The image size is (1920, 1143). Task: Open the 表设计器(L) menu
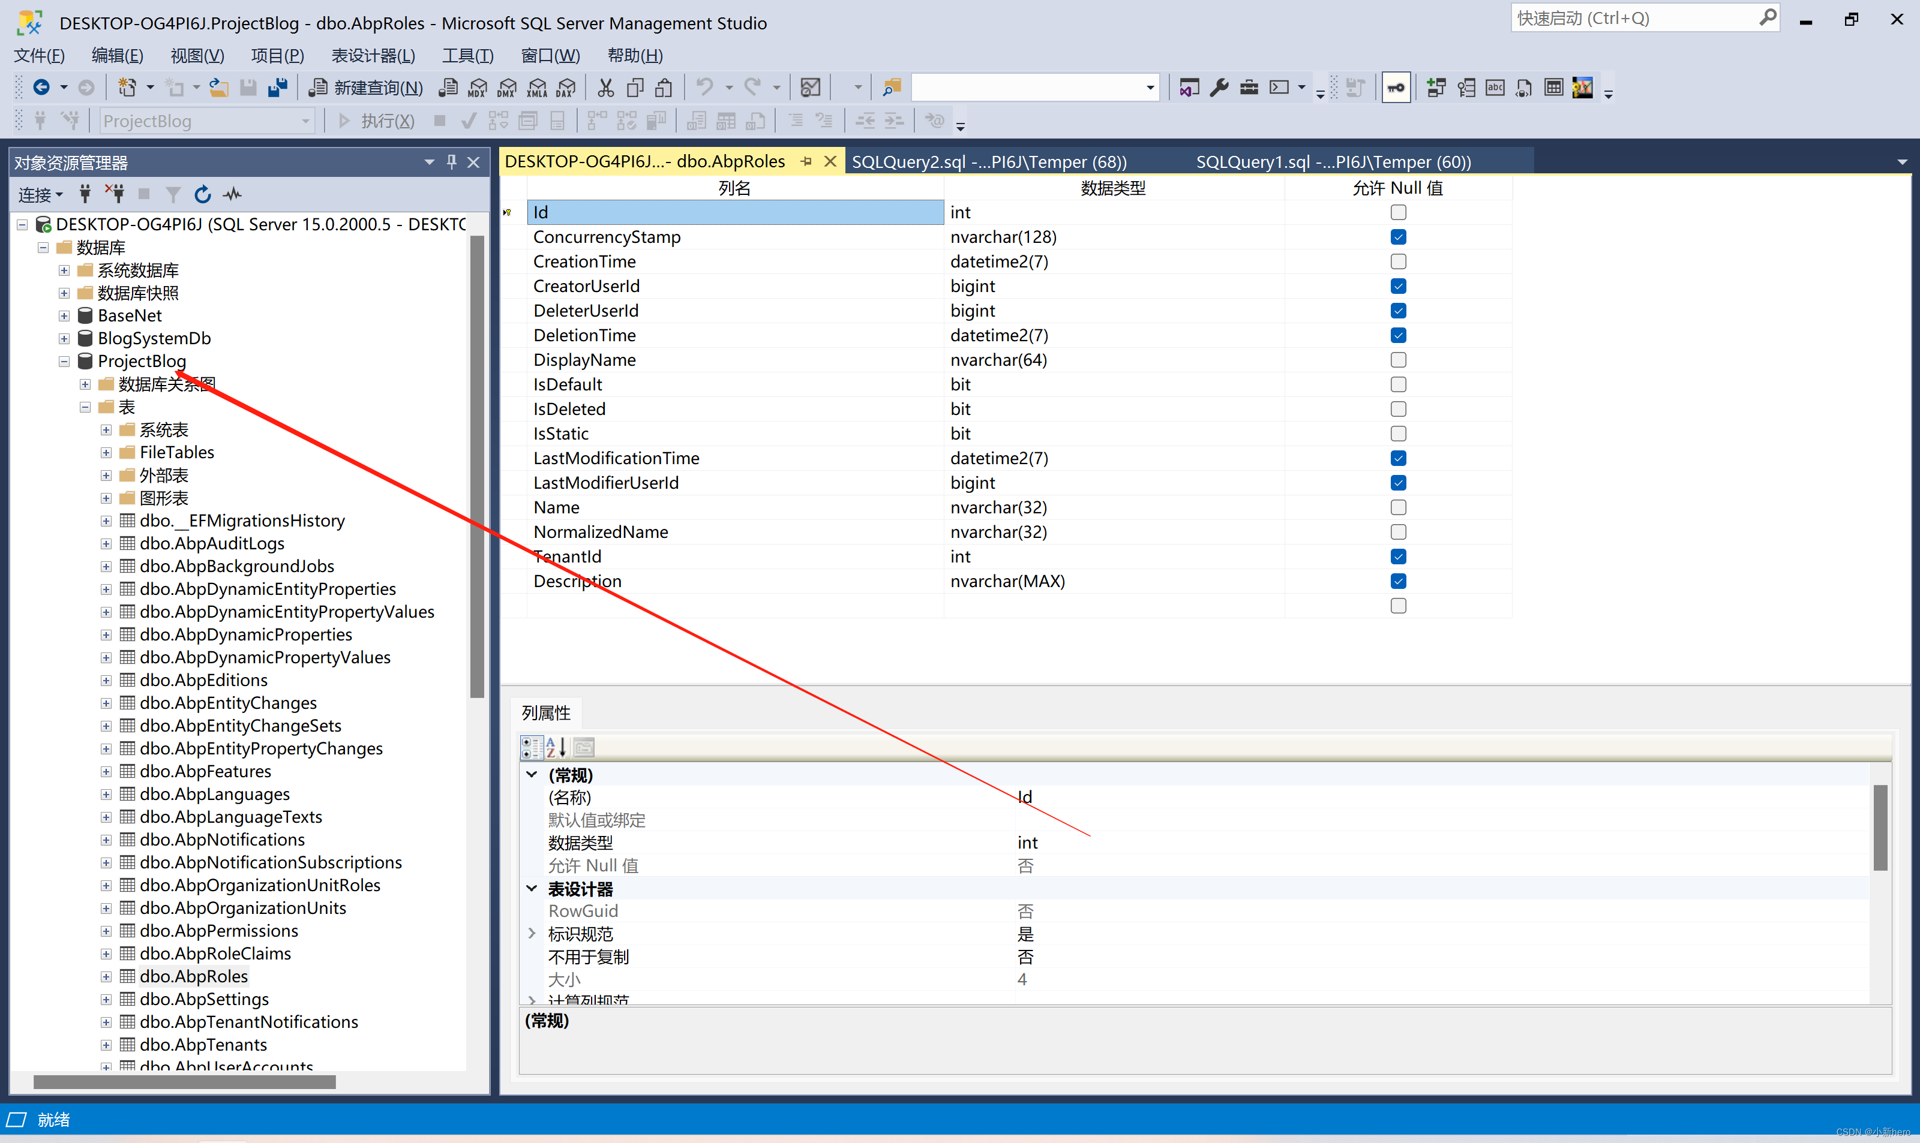pos(373,55)
